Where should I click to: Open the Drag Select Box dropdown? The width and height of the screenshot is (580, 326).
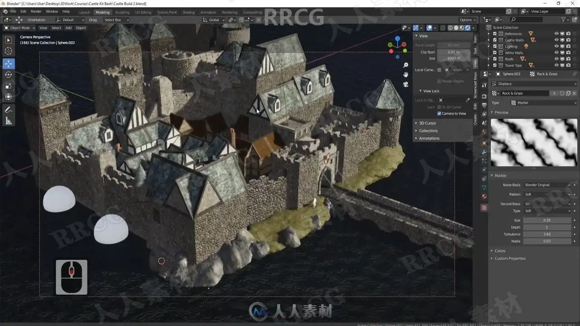[116, 20]
